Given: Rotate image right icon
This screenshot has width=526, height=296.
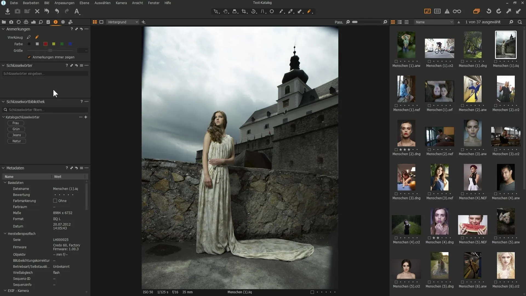Looking at the screenshot, I should click(x=499, y=11).
